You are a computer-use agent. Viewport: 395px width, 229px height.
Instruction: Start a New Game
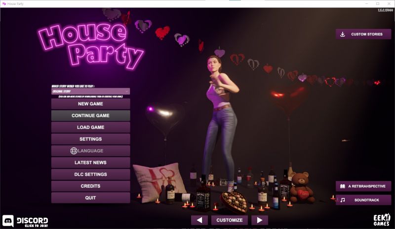click(x=90, y=104)
